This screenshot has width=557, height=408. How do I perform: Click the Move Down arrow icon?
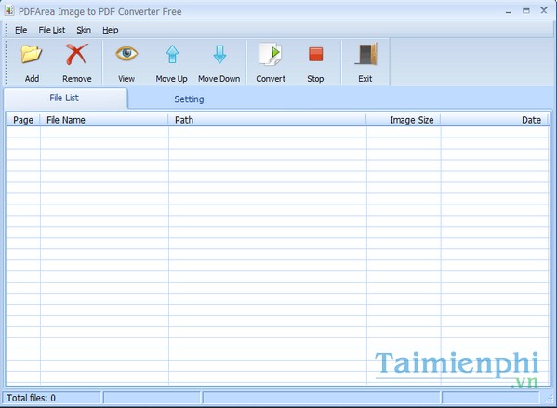(219, 54)
